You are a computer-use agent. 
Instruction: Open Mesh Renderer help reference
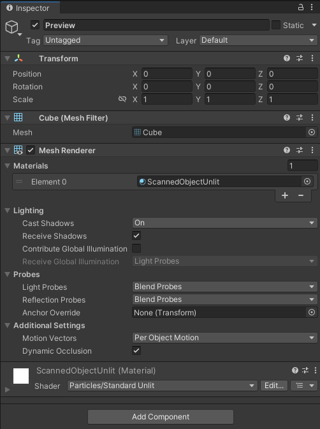(x=287, y=150)
